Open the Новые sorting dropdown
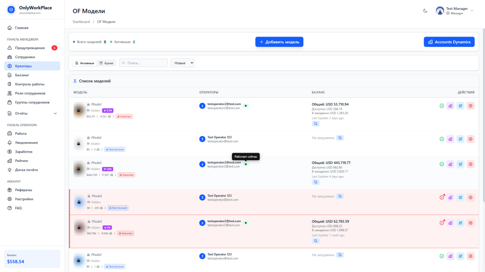485x272 pixels. click(x=182, y=63)
